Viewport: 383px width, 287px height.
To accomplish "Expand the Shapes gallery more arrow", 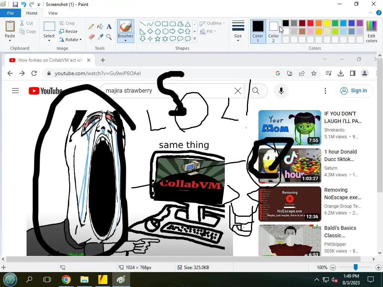I will click(x=194, y=38).
